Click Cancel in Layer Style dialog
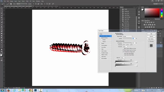Viewport: 164px width, 92px height. [x=151, y=36]
